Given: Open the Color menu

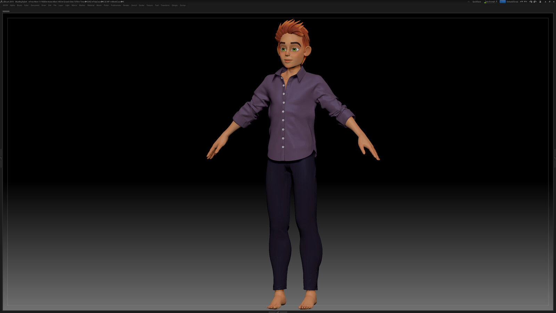Looking at the screenshot, I should 26,5.
